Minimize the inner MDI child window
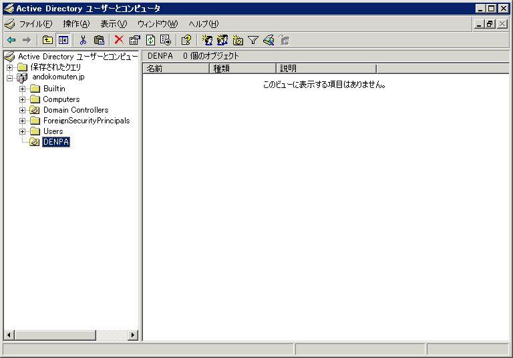The image size is (513, 358). (479, 24)
